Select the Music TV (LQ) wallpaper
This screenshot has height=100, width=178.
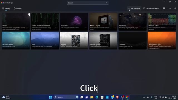tap(103, 22)
